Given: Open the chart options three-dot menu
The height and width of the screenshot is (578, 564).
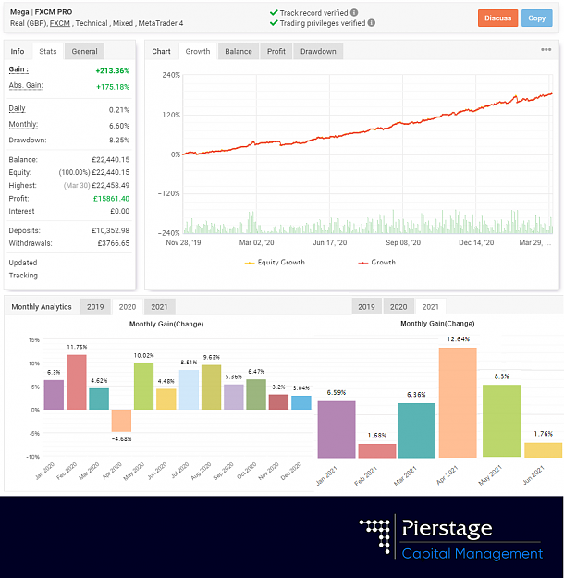Looking at the screenshot, I should [546, 49].
